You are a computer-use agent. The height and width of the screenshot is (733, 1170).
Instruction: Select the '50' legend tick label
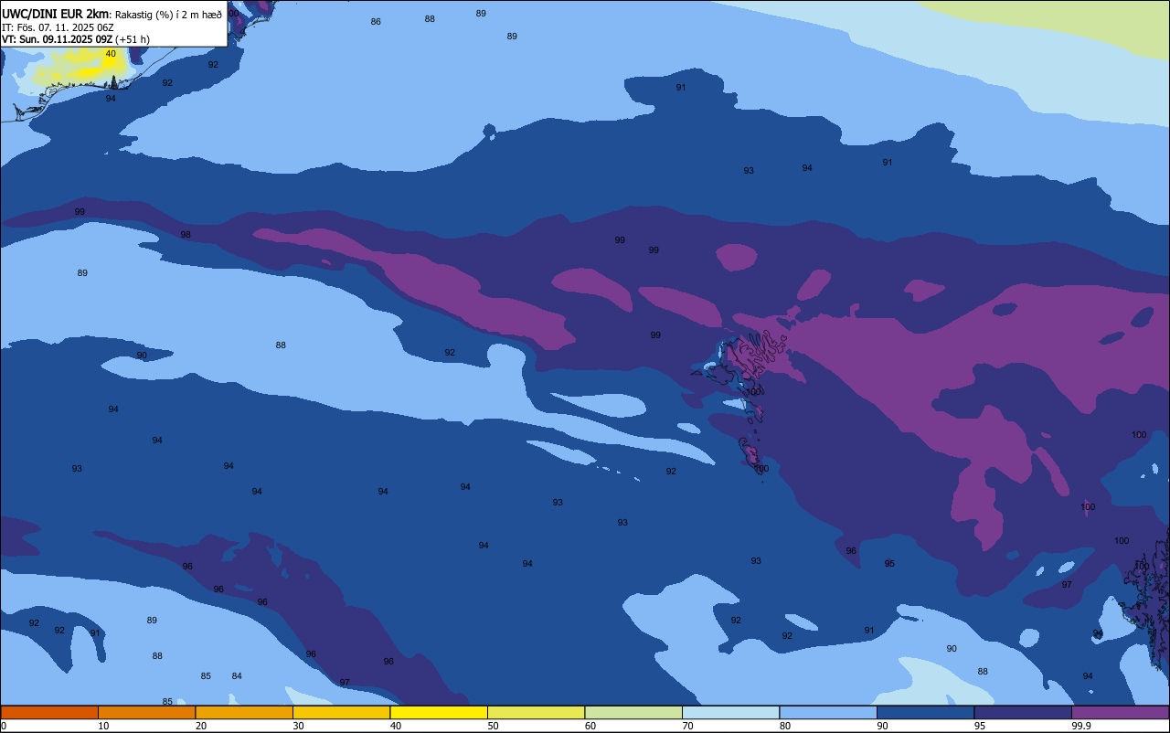click(x=493, y=726)
